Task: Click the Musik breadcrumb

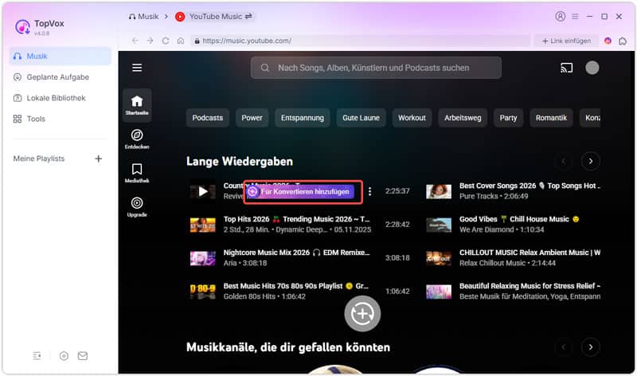Action: tap(143, 17)
